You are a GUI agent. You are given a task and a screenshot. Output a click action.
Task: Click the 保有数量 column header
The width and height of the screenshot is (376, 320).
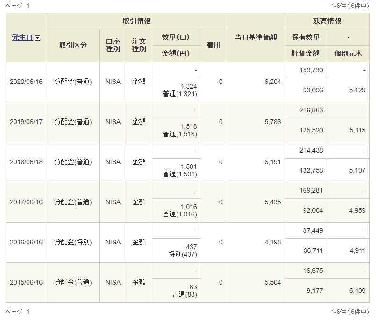306,37
